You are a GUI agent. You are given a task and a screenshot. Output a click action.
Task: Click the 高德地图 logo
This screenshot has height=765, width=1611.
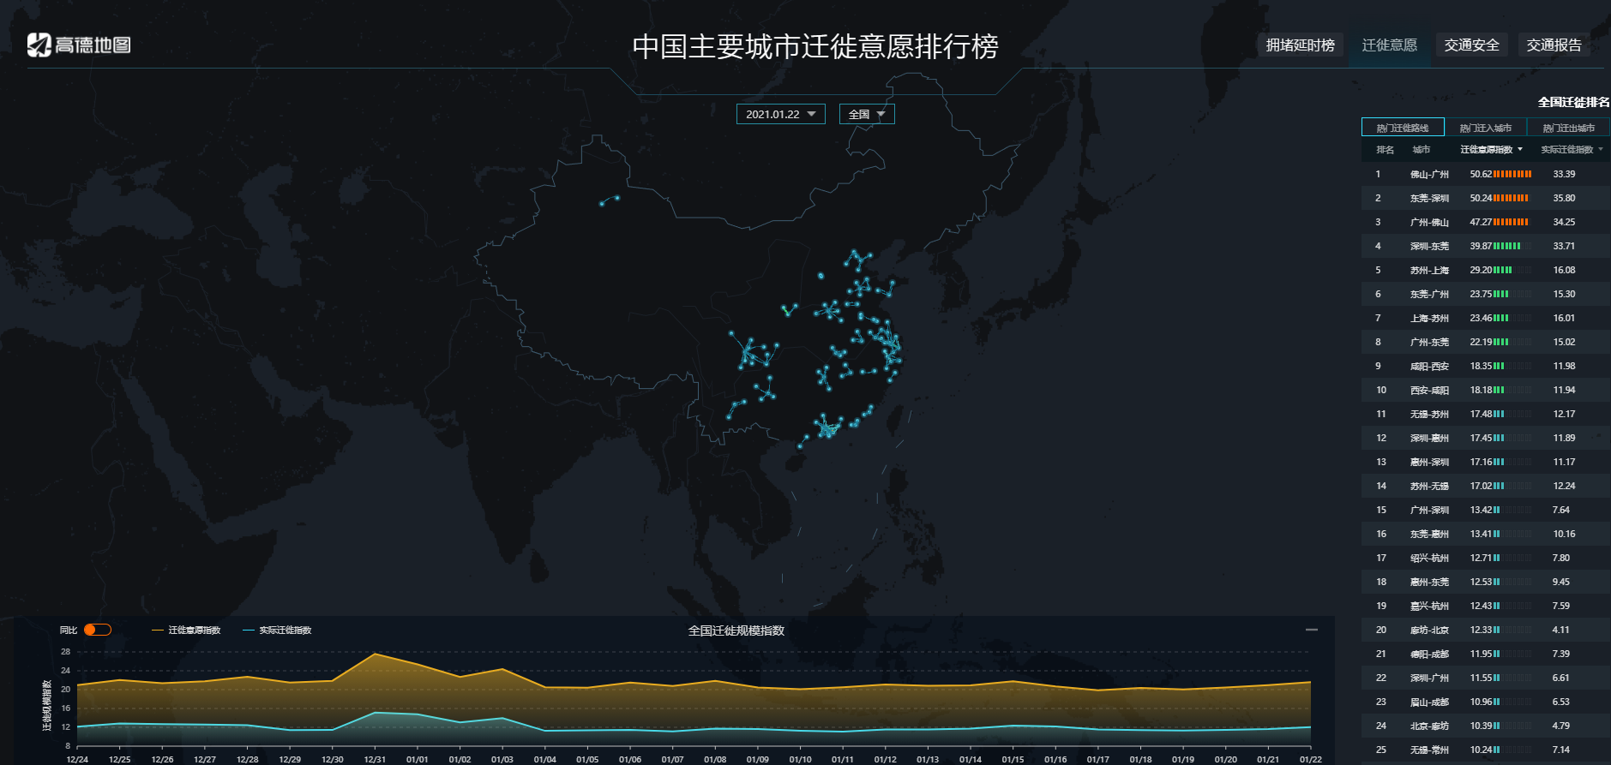point(79,45)
